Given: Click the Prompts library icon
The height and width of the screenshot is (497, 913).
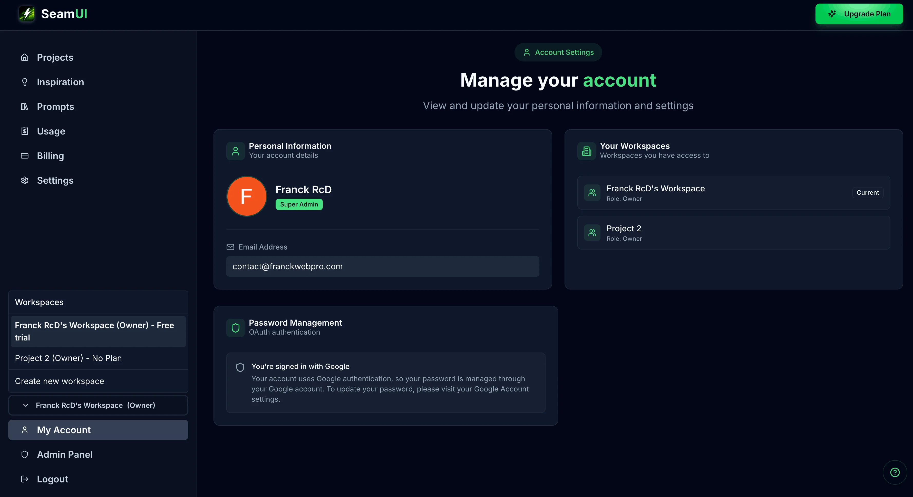Looking at the screenshot, I should [x=24, y=107].
